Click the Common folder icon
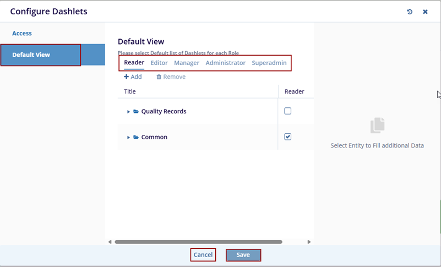This screenshot has height=267, width=441. click(x=136, y=137)
